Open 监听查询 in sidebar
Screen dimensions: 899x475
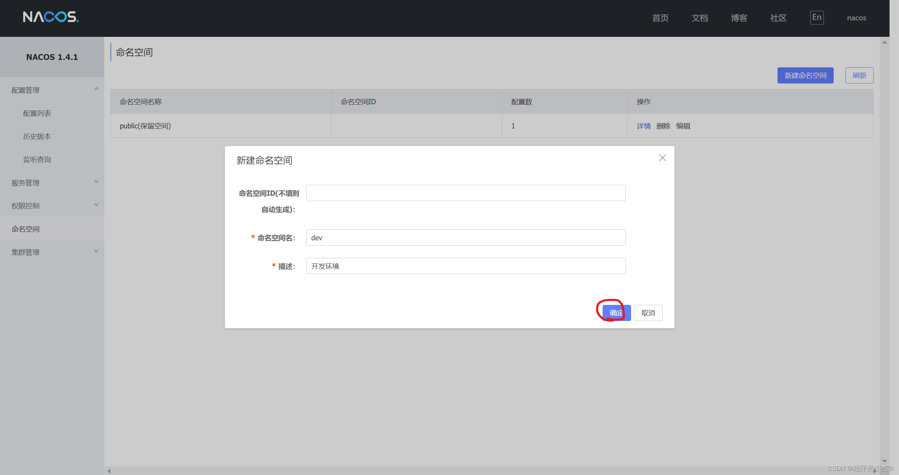(37, 160)
